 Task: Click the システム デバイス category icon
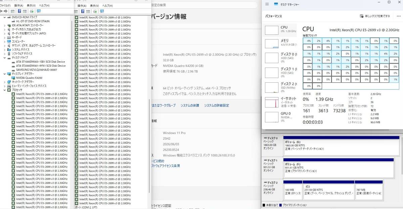[9, 49]
